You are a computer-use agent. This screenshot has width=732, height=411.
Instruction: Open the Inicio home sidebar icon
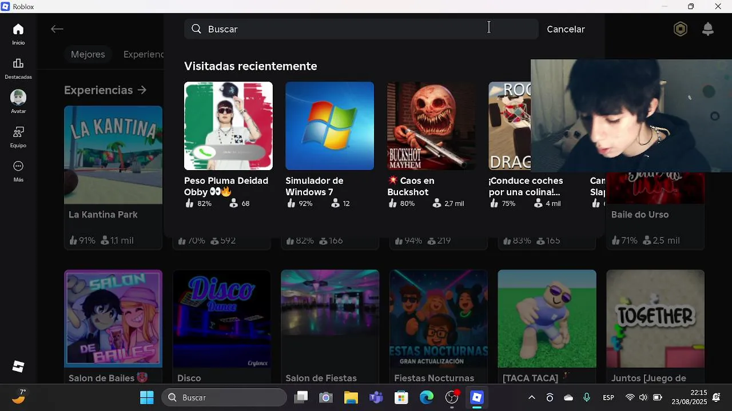click(18, 34)
